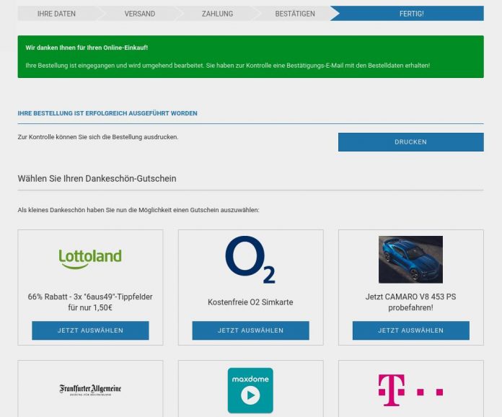Click the O2 logo
Viewport: 502px width, 417px height.
pos(250,260)
